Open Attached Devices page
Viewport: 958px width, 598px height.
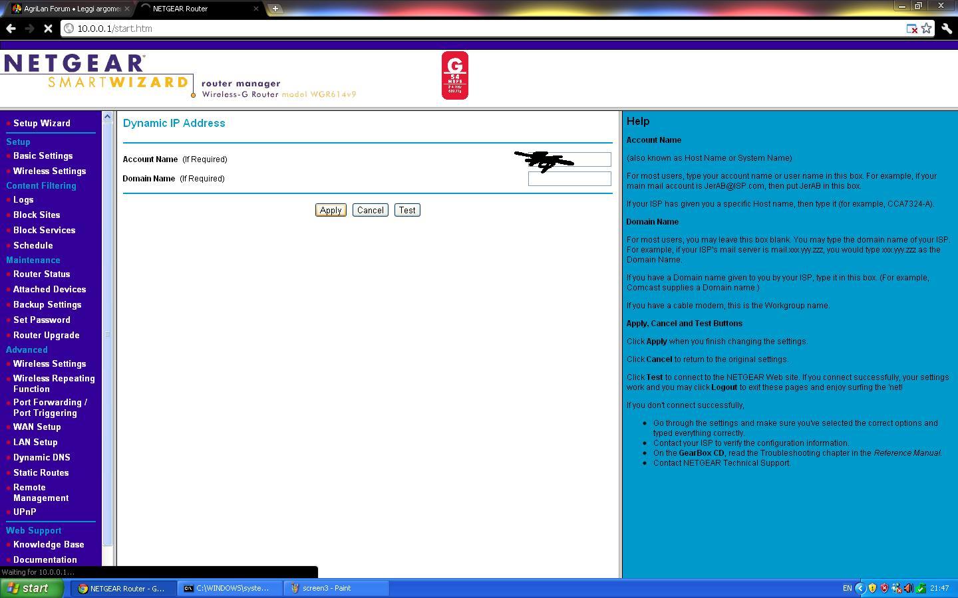49,289
